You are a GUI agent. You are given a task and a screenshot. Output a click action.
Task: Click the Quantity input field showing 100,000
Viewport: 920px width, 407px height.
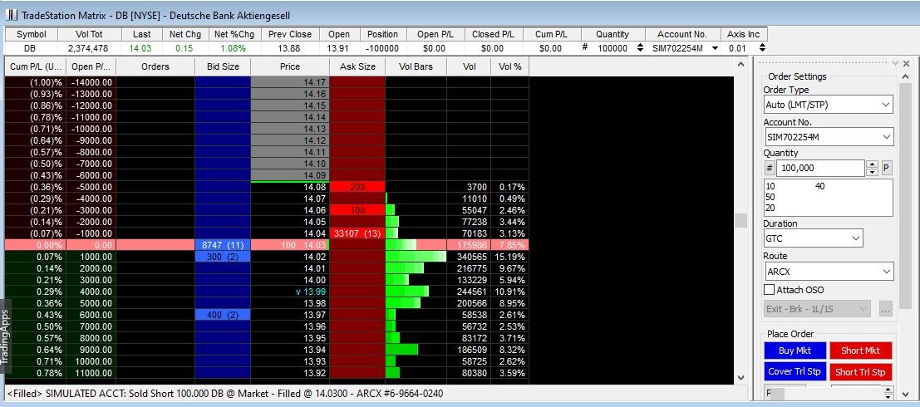[x=820, y=169]
